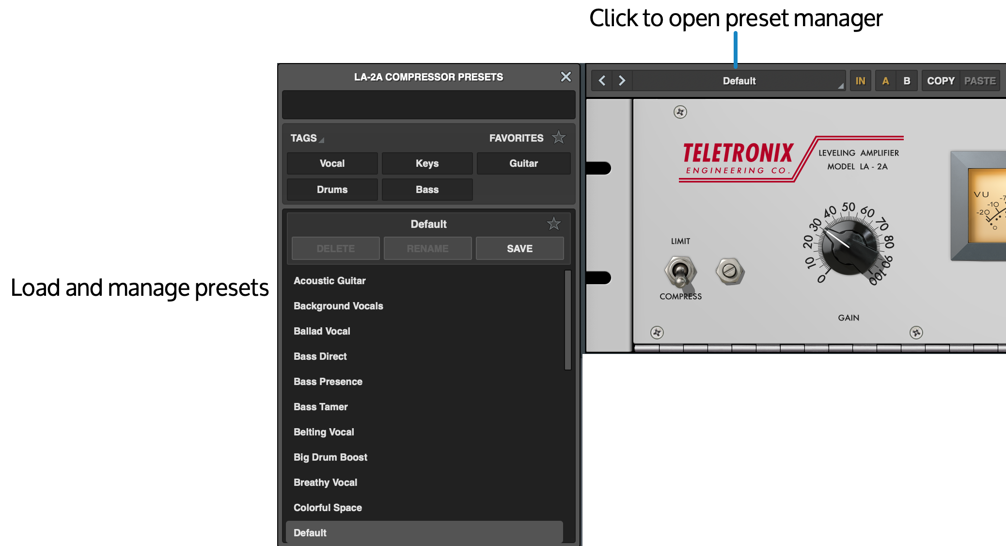Flip the LIMIT/COMPRESS switch

[680, 272]
